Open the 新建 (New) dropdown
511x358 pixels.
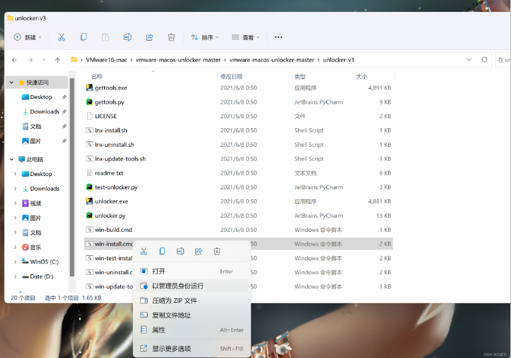point(28,37)
